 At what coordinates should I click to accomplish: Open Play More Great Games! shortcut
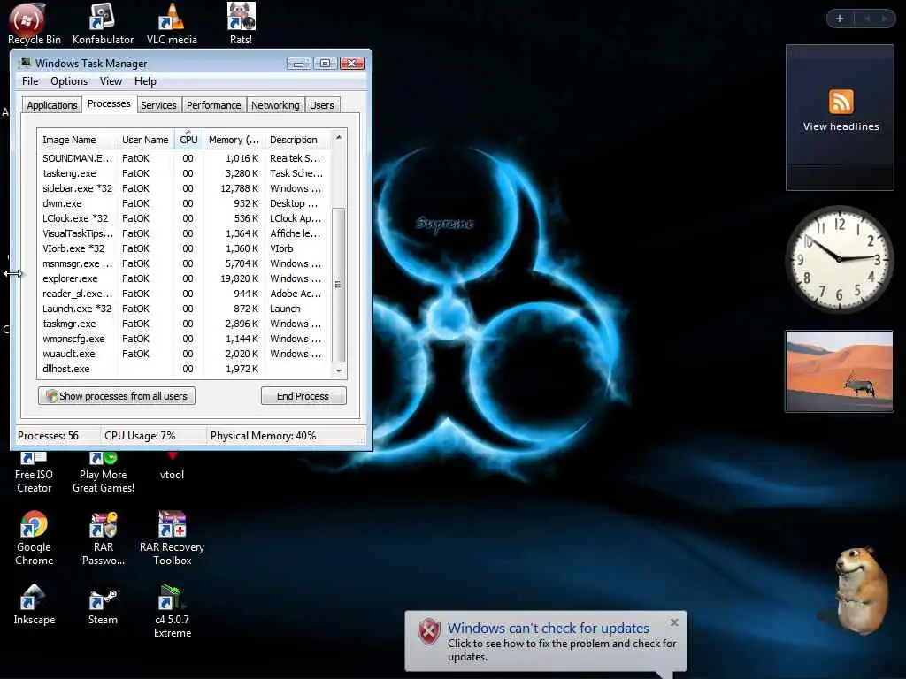[103, 474]
